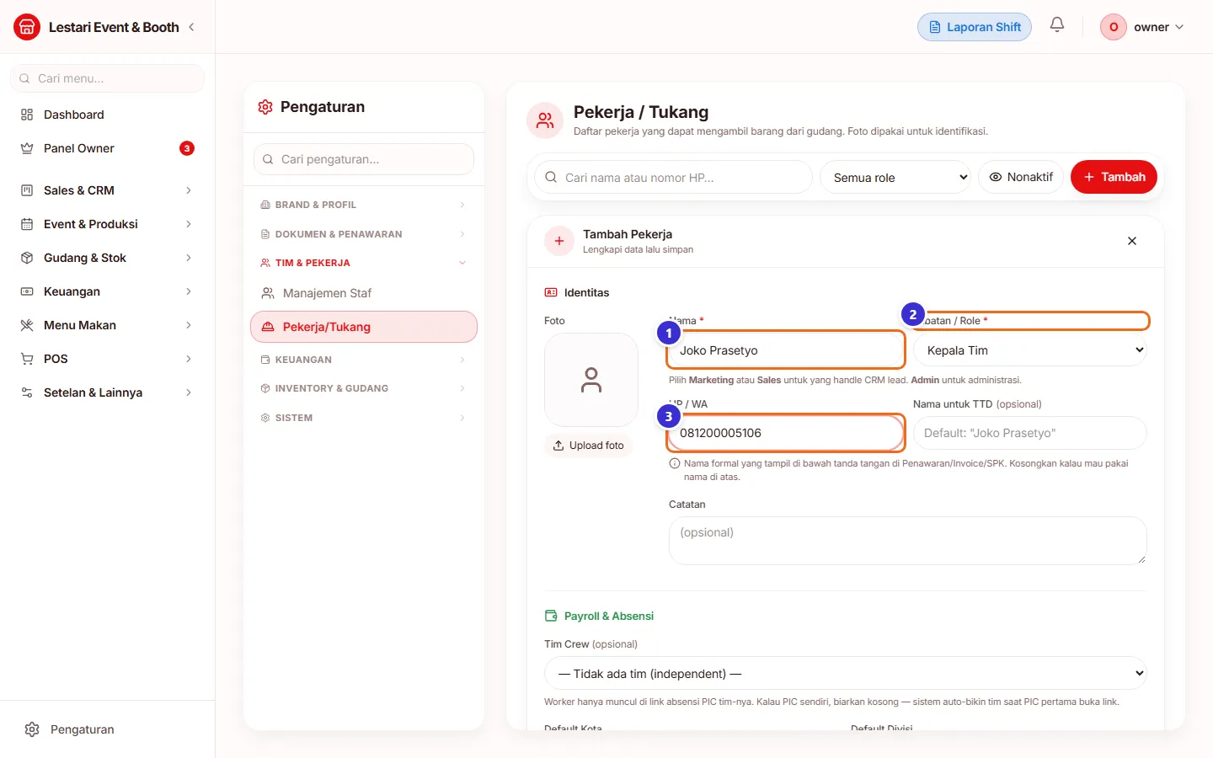Select the Pekerja/Tukang settings item
Image resolution: width=1213 pixels, height=758 pixels.
click(x=364, y=327)
